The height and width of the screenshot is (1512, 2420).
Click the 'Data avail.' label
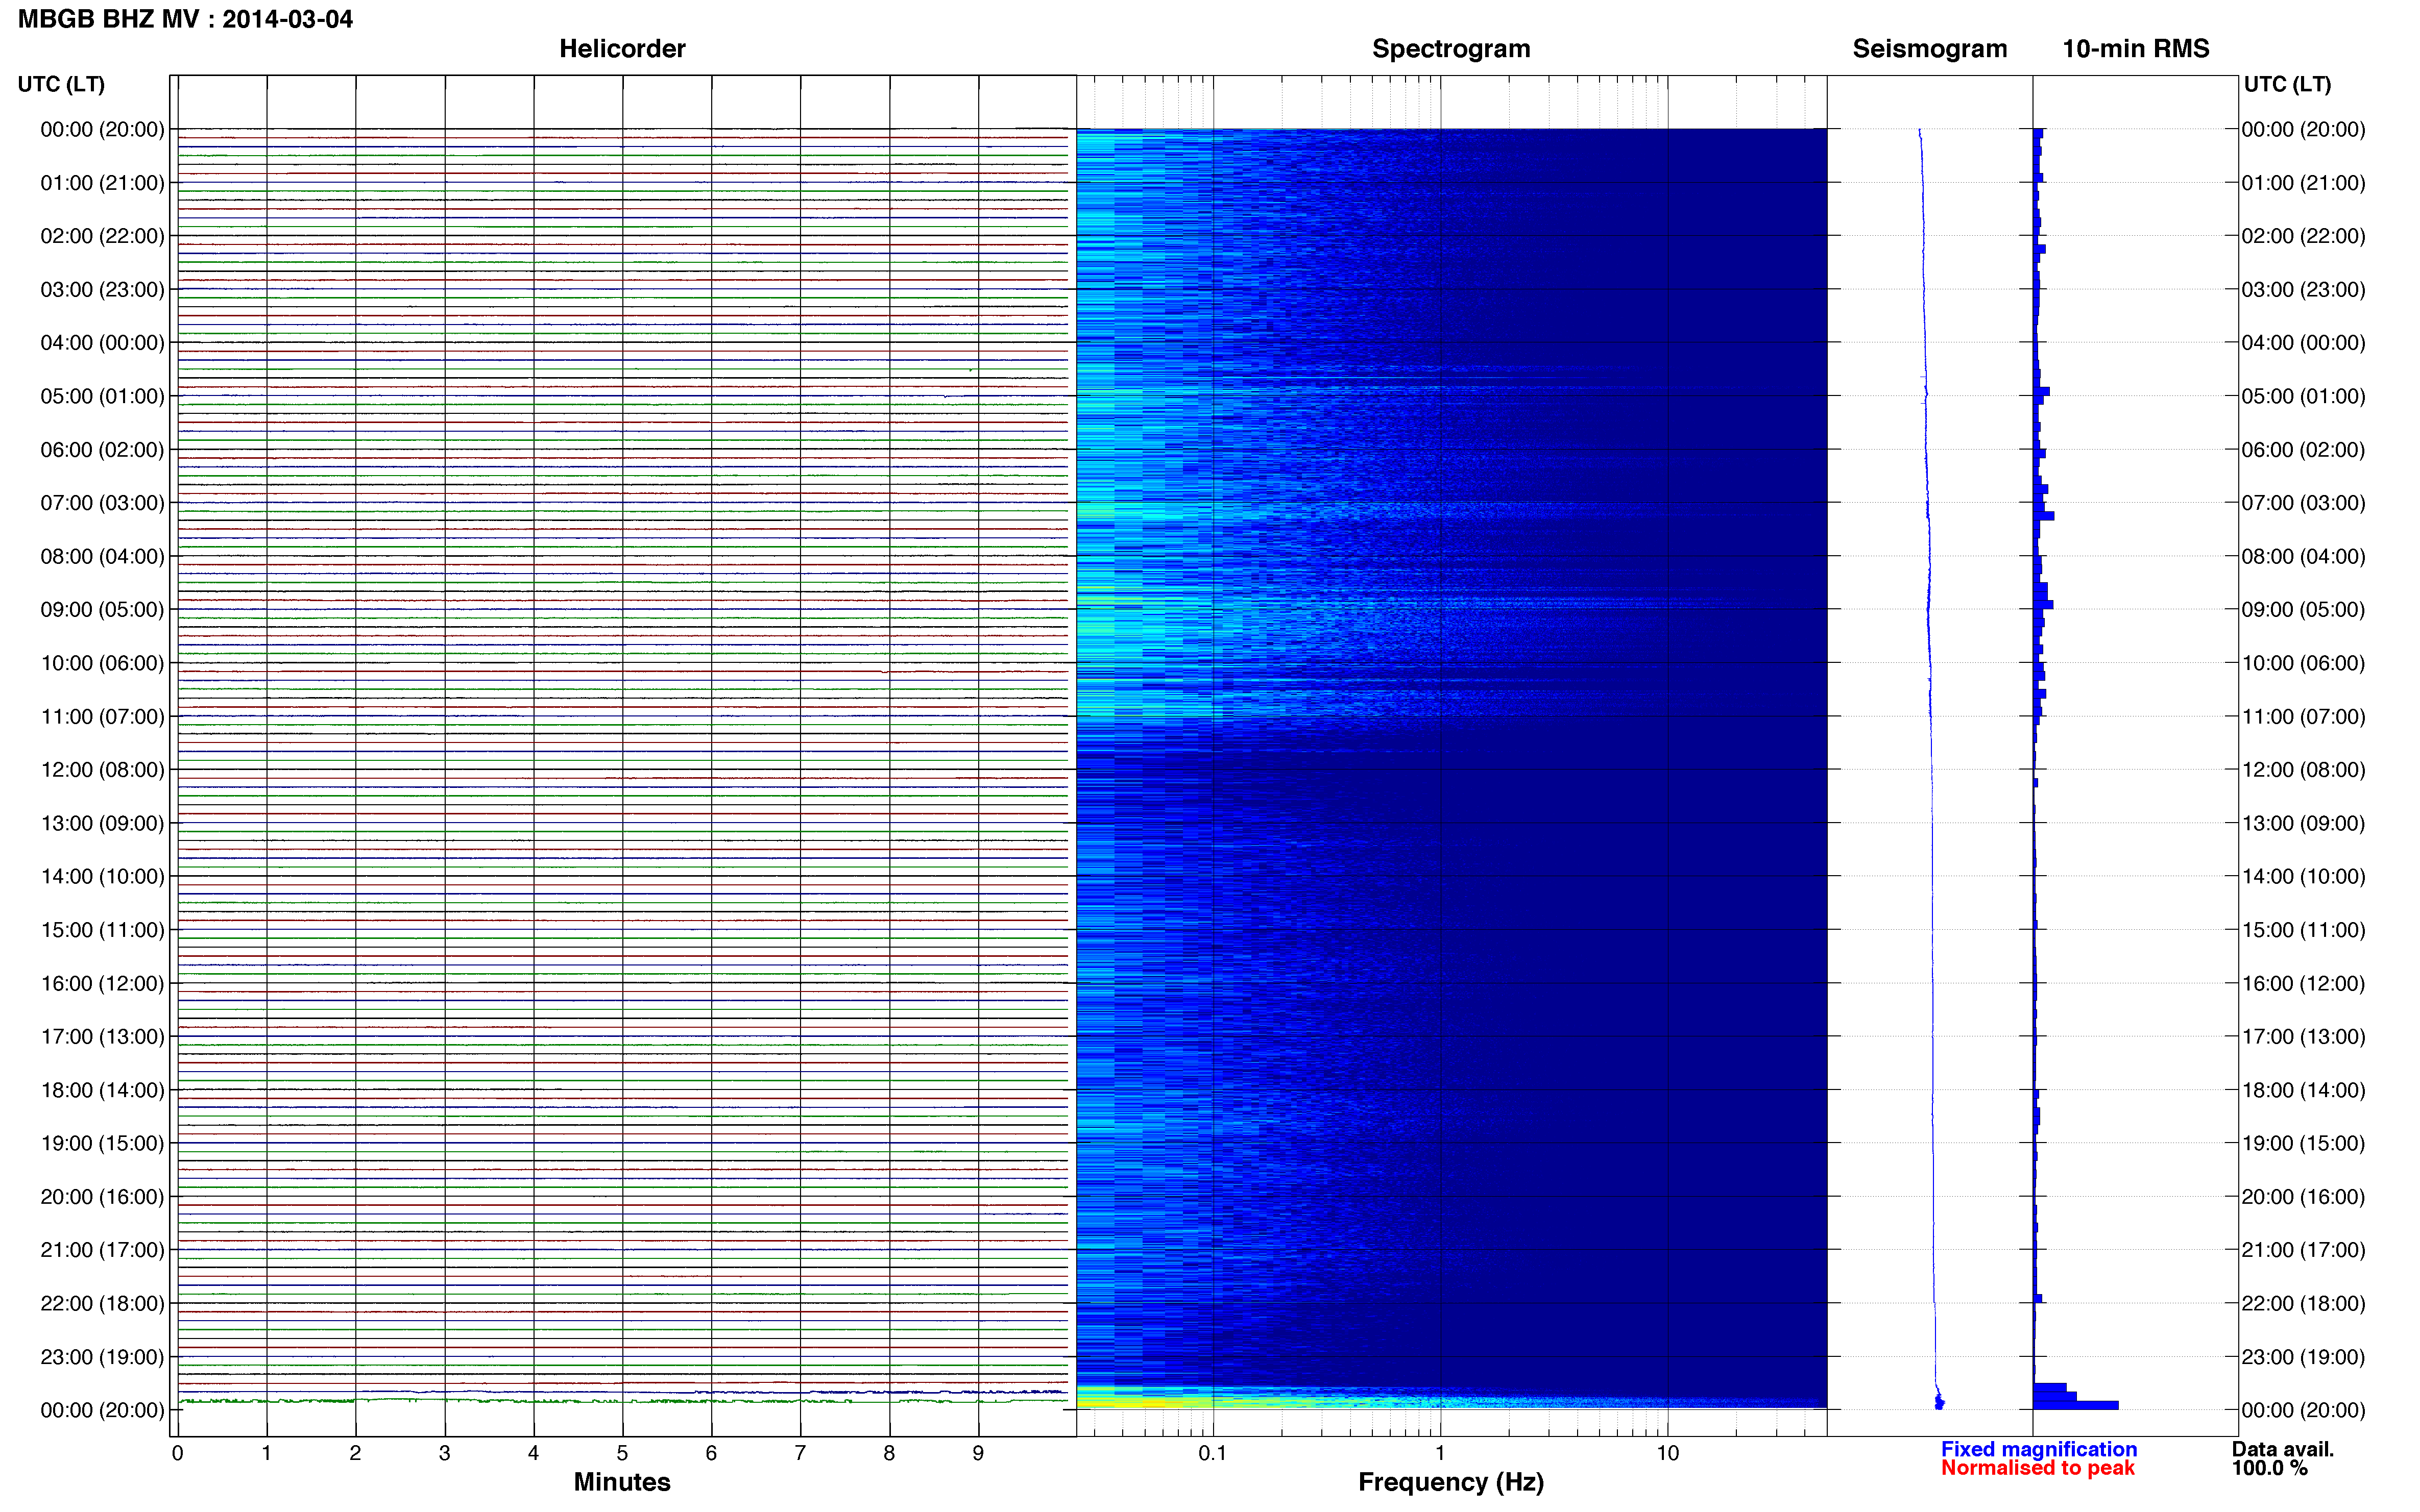[x=2283, y=1449]
